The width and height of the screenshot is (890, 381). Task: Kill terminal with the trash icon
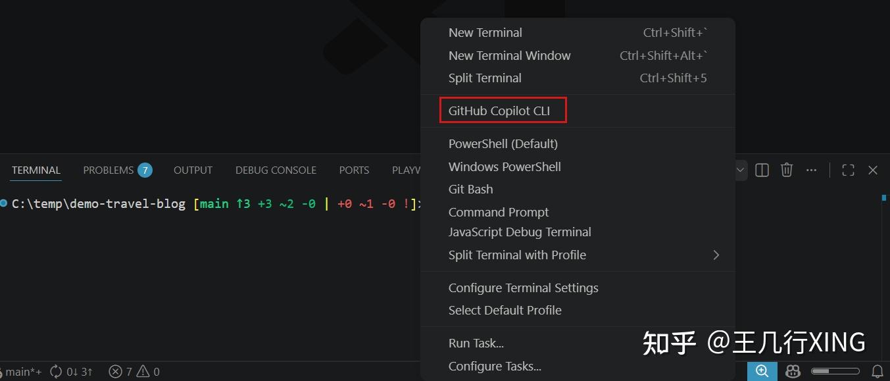[786, 170]
